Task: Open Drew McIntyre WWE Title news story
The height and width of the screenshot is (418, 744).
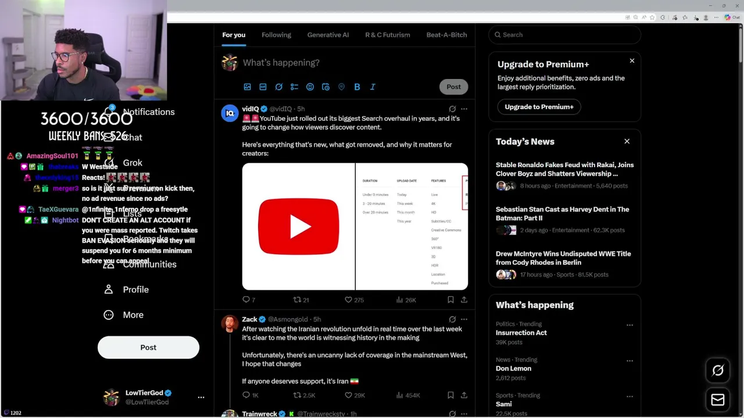Action: pos(564,265)
